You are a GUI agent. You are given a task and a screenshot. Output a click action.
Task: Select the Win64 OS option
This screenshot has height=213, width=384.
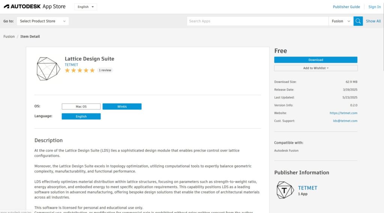point(122,107)
